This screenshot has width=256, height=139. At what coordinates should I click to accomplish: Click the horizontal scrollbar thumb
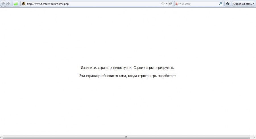(126, 137)
